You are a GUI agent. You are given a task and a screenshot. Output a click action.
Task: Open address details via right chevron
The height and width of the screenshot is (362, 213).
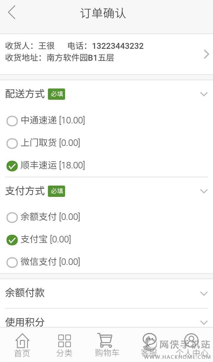click(x=206, y=54)
